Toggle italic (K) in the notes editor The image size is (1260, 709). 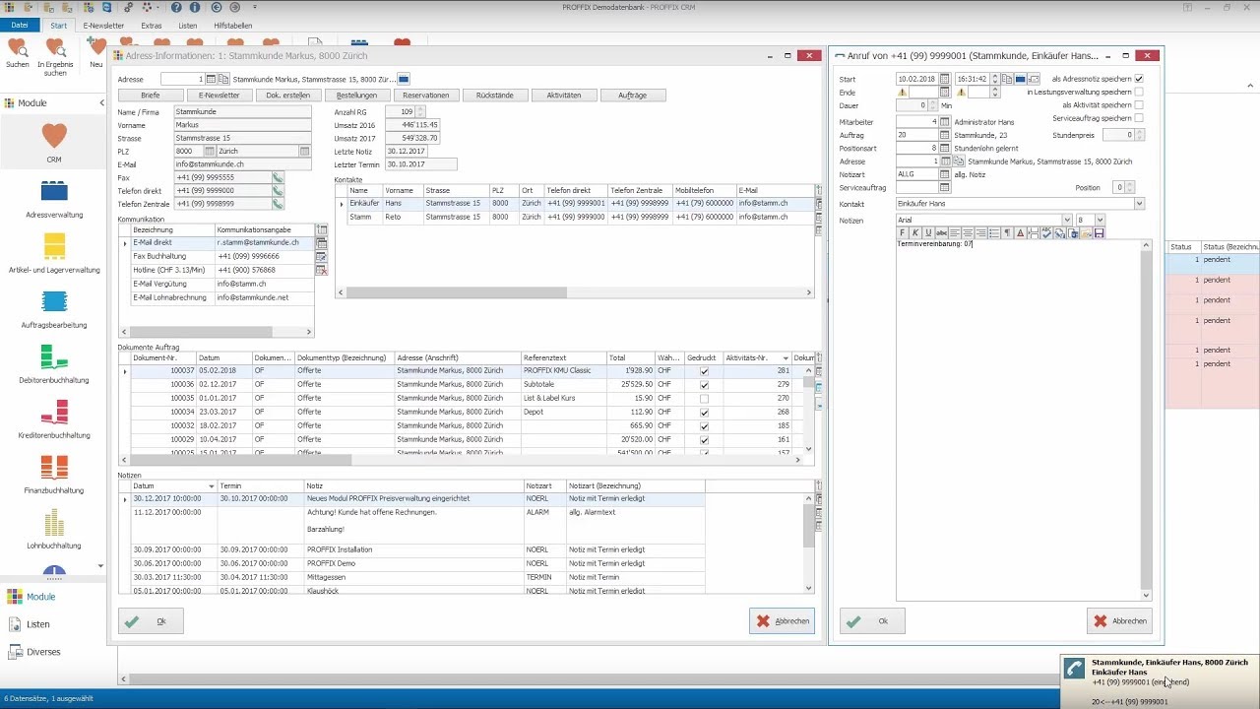(x=915, y=233)
